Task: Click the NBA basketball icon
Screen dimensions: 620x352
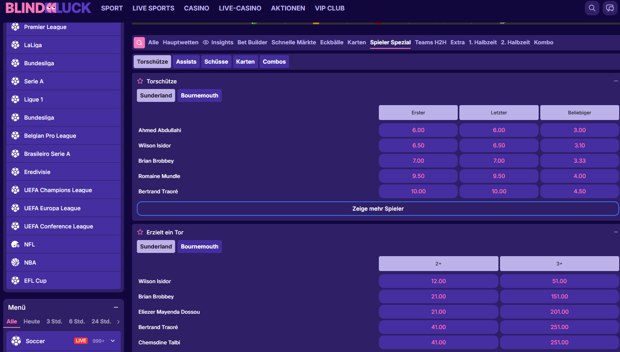Action: [x=15, y=263]
